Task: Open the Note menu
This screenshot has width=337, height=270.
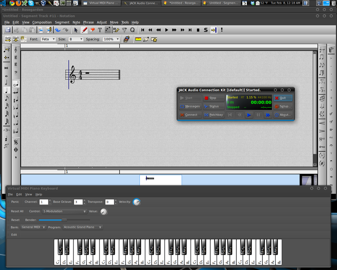Action: pyautogui.click(x=76, y=22)
